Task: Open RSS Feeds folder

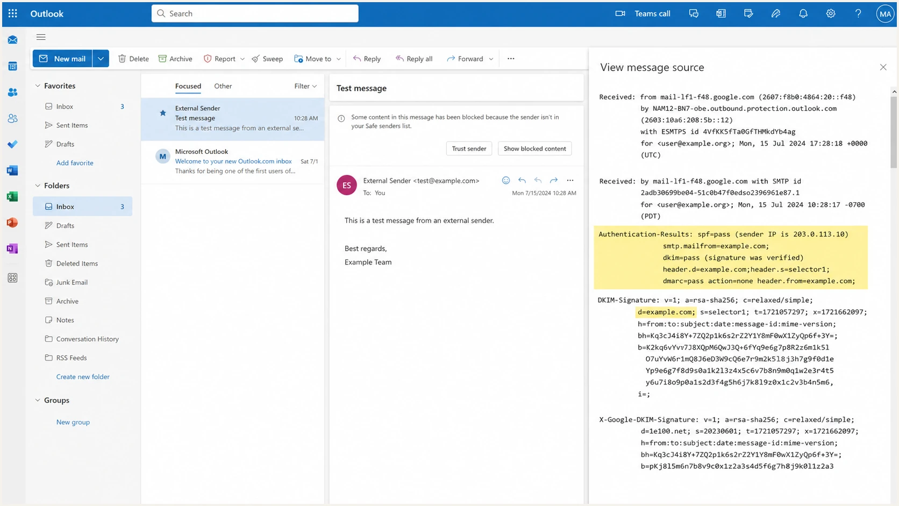Action: pos(82,358)
